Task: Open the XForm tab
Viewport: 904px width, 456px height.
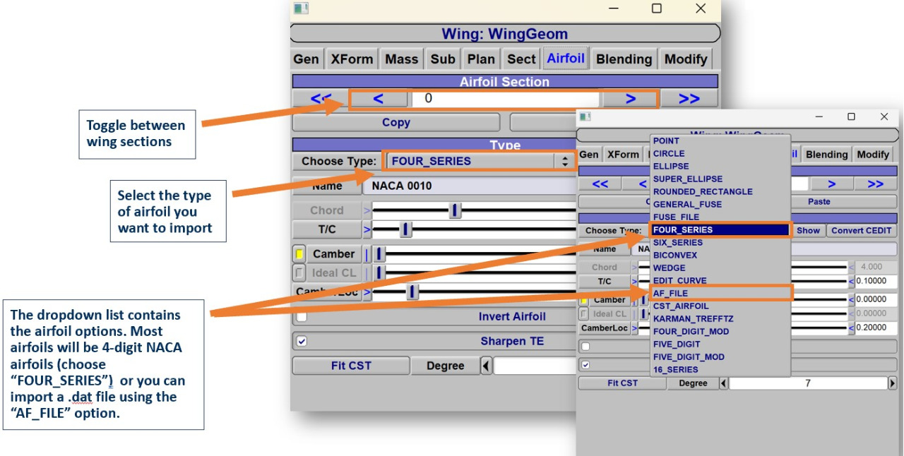Action: coord(352,59)
